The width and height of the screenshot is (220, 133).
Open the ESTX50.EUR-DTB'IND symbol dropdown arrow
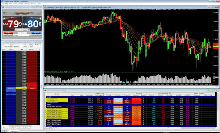(67, 103)
